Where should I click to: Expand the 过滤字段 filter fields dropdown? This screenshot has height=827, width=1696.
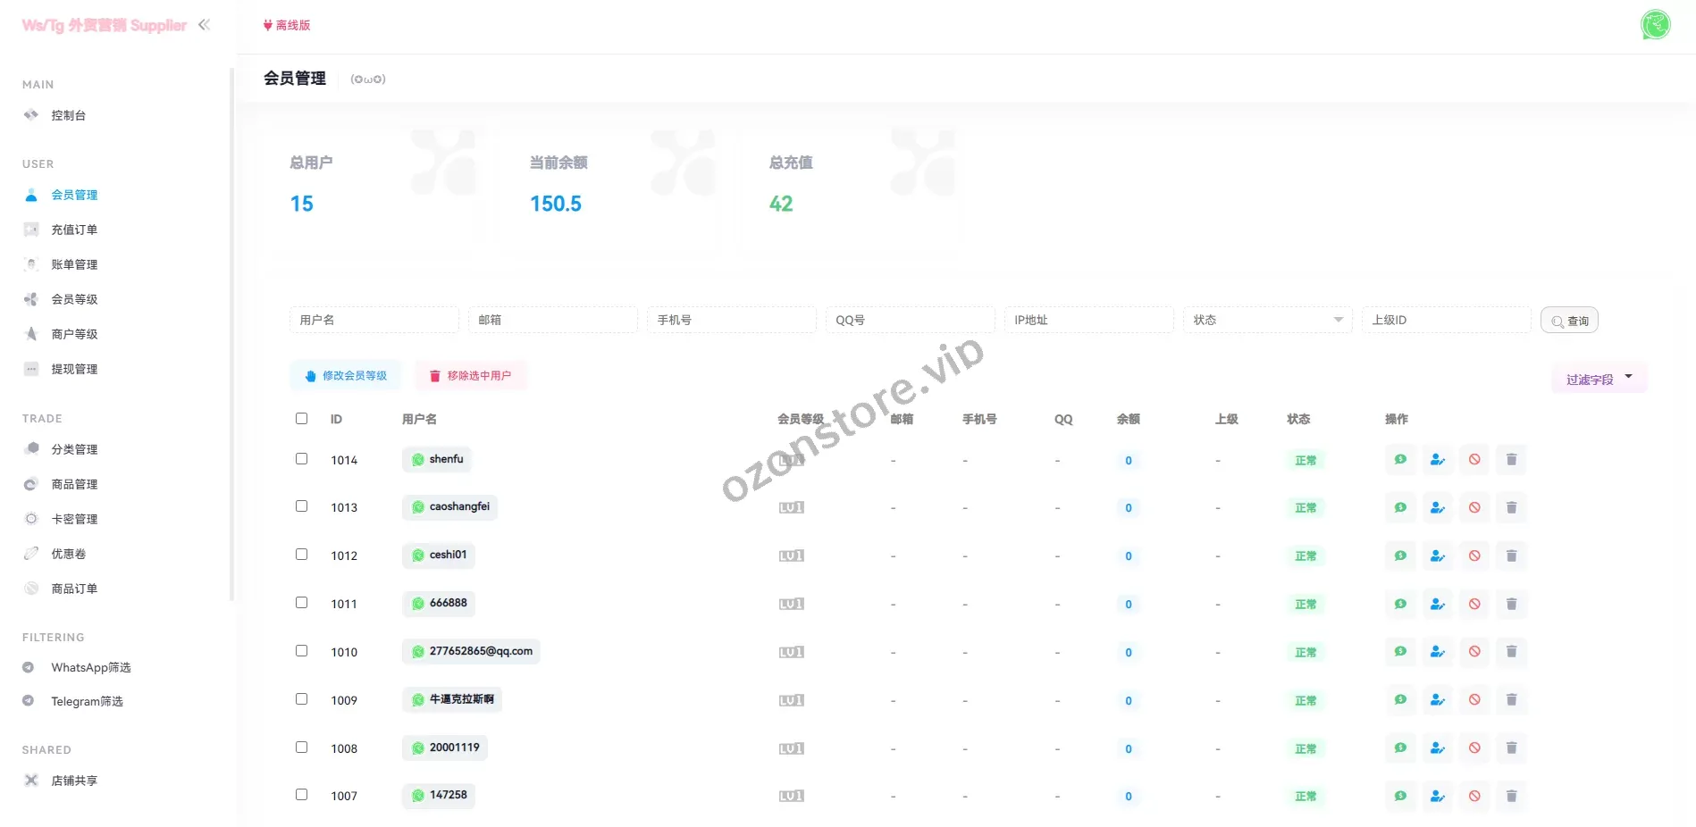(1599, 380)
